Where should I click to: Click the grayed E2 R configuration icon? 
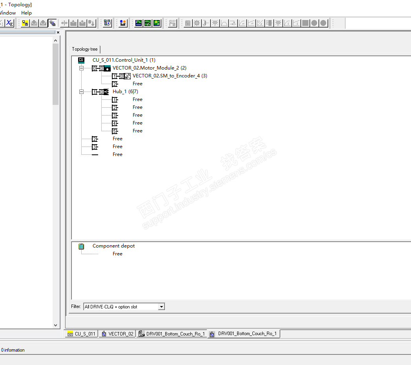click(172, 23)
